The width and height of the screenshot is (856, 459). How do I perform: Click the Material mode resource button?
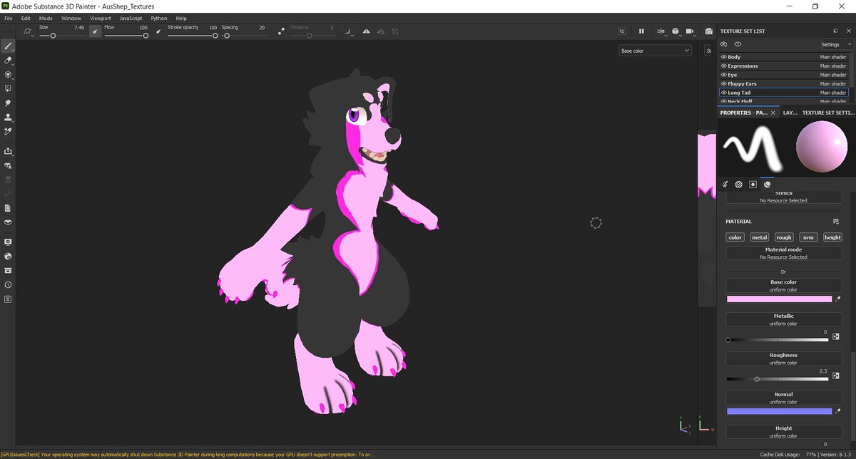point(783,253)
